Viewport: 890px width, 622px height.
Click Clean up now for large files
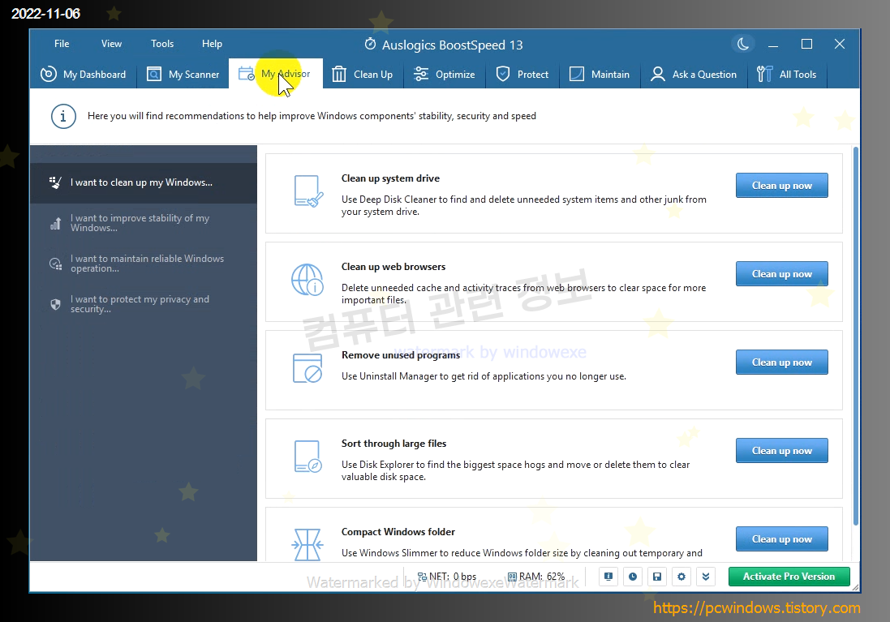tap(781, 451)
